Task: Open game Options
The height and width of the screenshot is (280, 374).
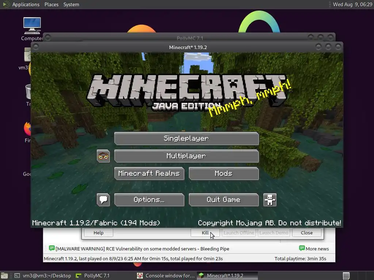Action: click(149, 199)
